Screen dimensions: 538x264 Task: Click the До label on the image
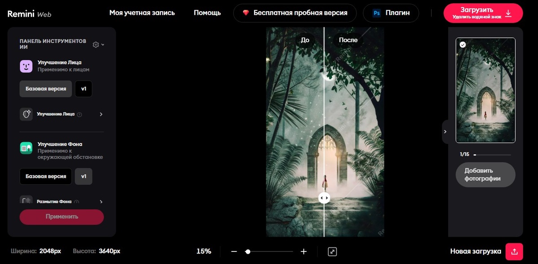tap(305, 40)
